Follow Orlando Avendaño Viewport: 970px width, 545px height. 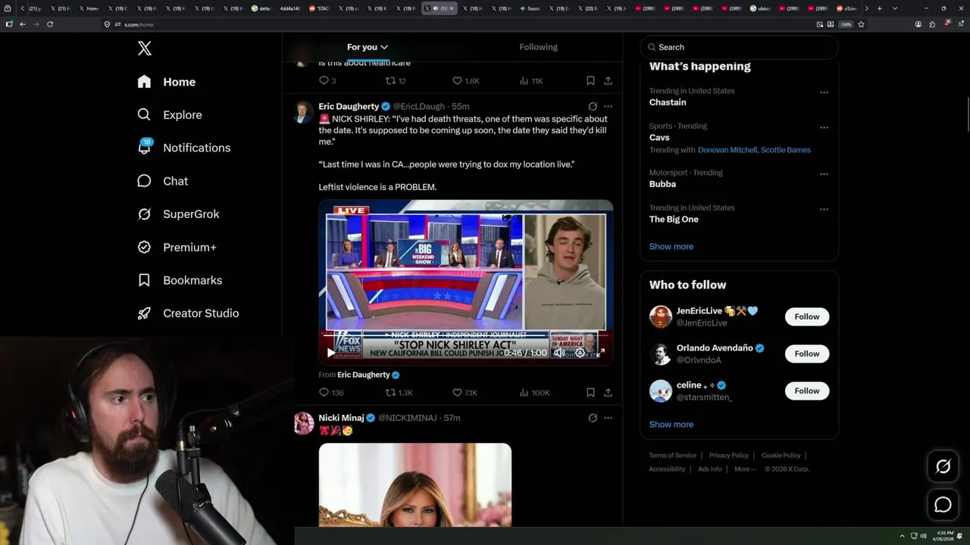807,354
